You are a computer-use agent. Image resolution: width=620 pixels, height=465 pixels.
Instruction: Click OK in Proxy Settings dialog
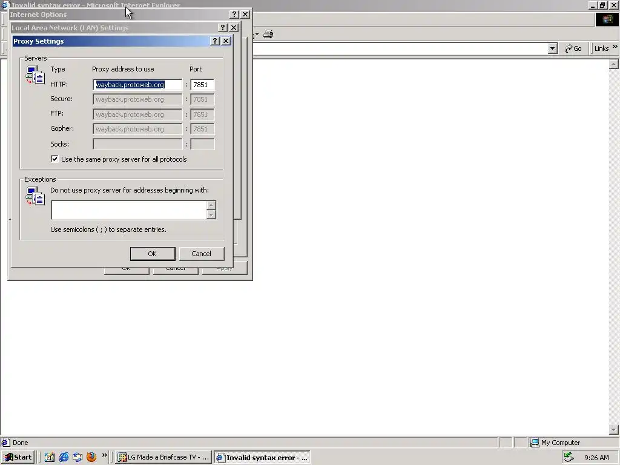pos(152,254)
